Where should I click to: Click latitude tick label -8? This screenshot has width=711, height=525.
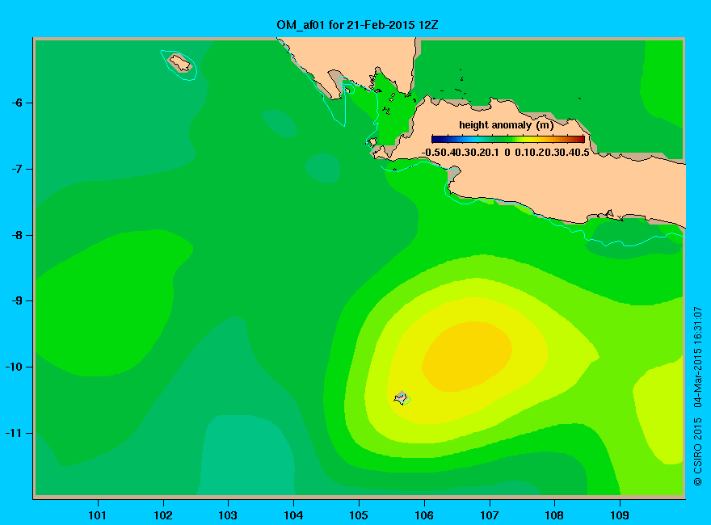click(17, 235)
